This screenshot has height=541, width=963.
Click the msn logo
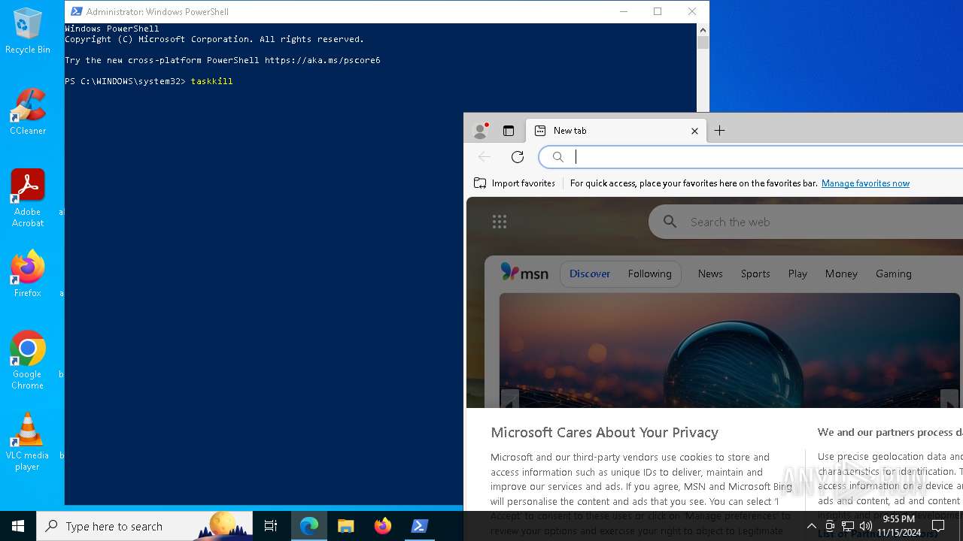524,274
